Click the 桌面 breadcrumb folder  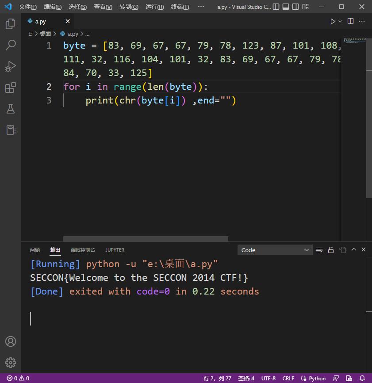tap(45, 34)
